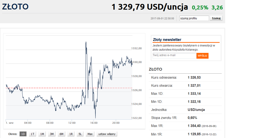This screenshot has width=264, height=138.
Task: Click the 'Twój adres e-mail' field
Action: pyautogui.click(x=174, y=55)
